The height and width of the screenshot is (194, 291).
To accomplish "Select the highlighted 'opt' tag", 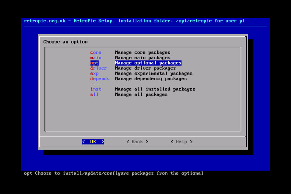I will click(x=94, y=63).
